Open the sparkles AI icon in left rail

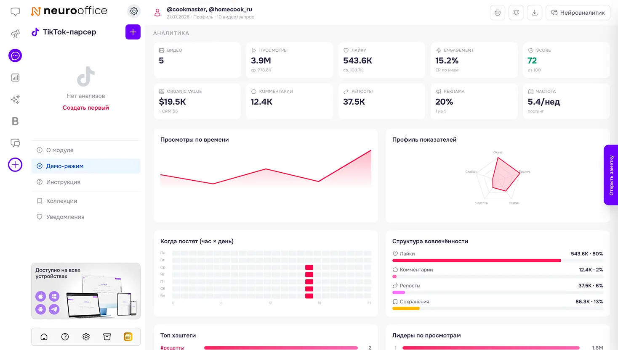click(15, 99)
